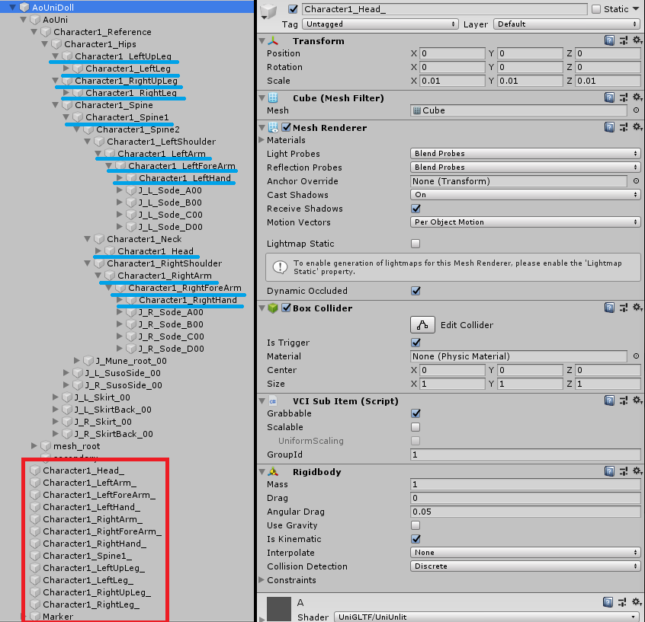Click the Rigidbody Mass input field

(525, 484)
